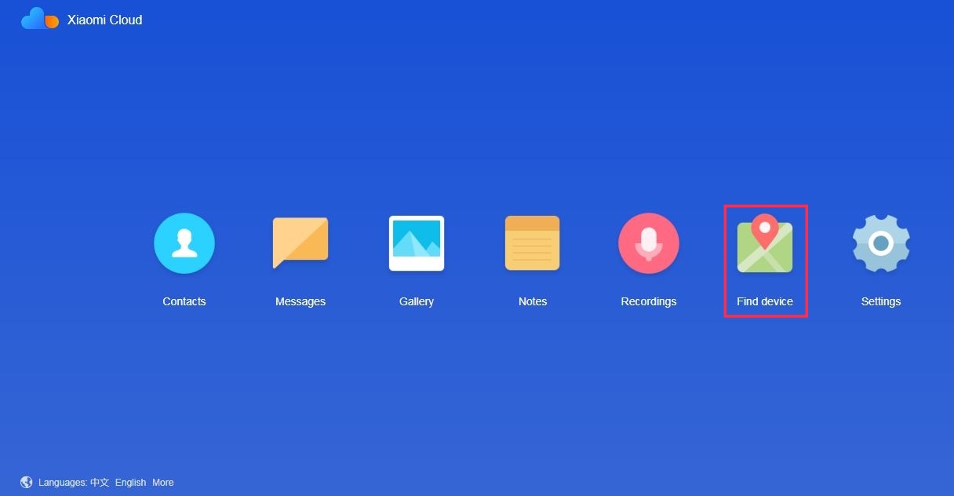The image size is (954, 496).
Task: Click the Find device label
Action: (765, 301)
